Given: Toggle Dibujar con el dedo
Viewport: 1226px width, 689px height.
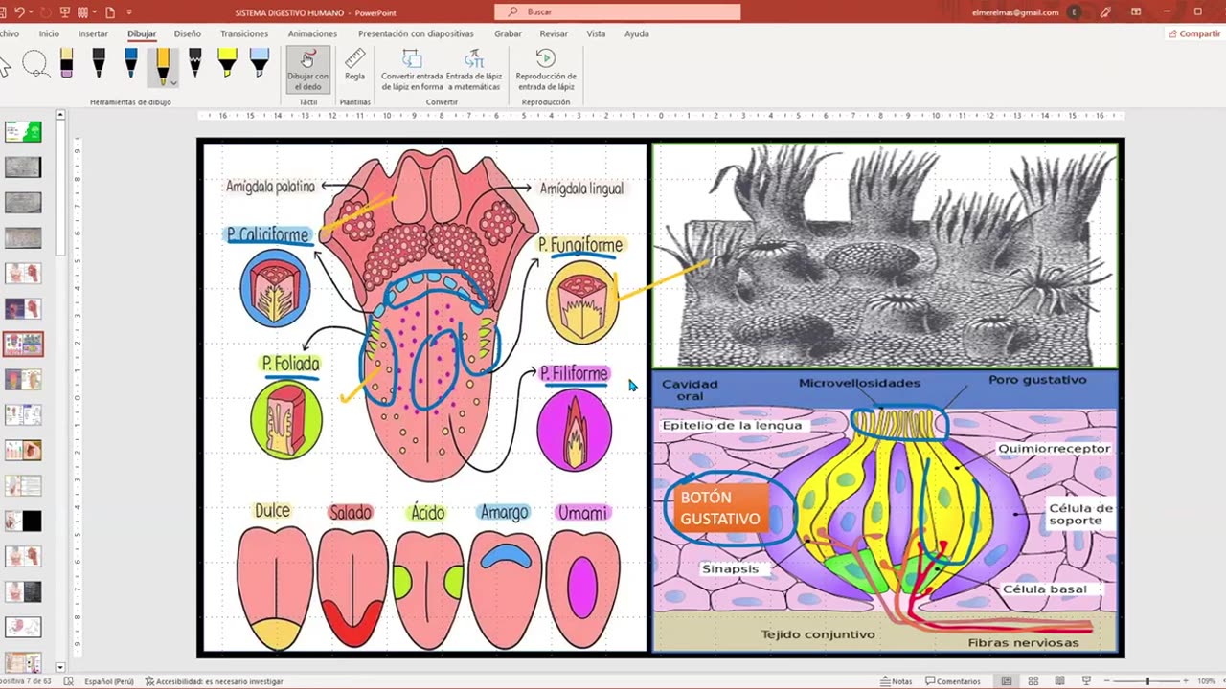Looking at the screenshot, I should pos(307,69).
